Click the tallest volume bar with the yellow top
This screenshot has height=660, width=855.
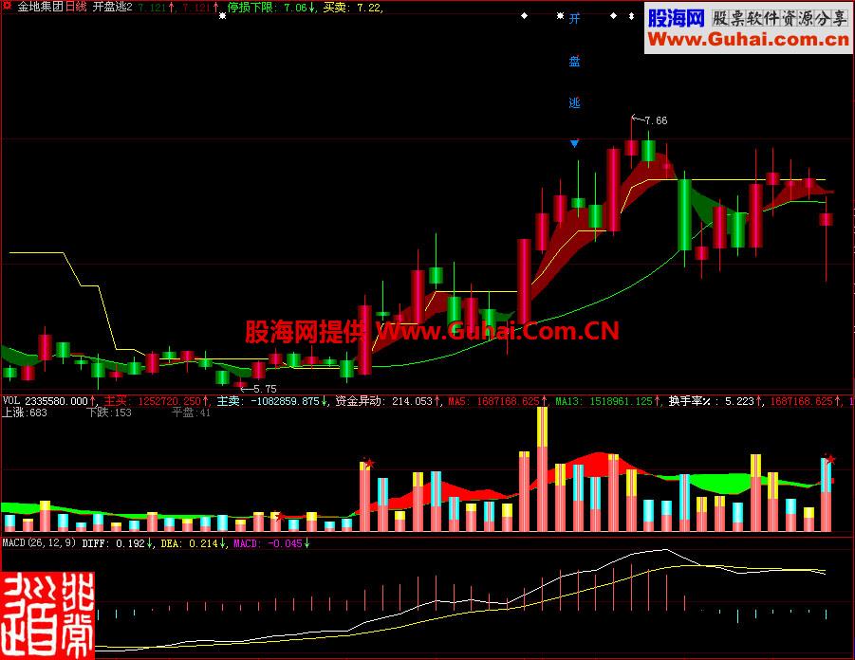[x=542, y=468]
